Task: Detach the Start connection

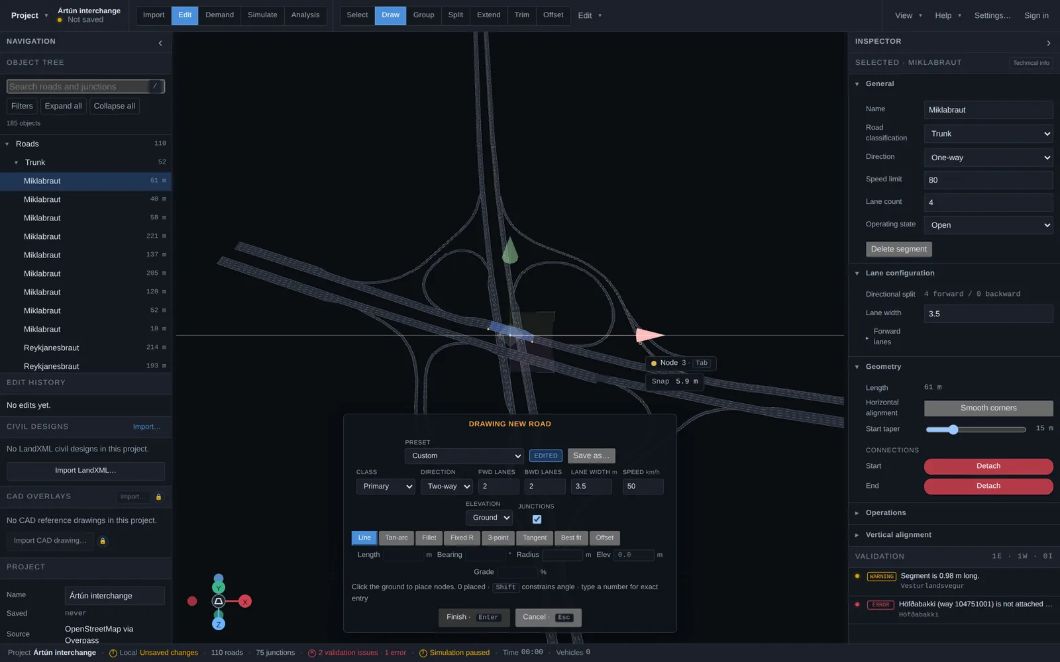Action: (x=988, y=467)
